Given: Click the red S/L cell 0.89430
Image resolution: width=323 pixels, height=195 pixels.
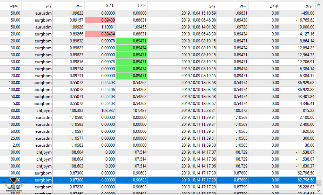Looking at the screenshot, I should tap(100, 20).
